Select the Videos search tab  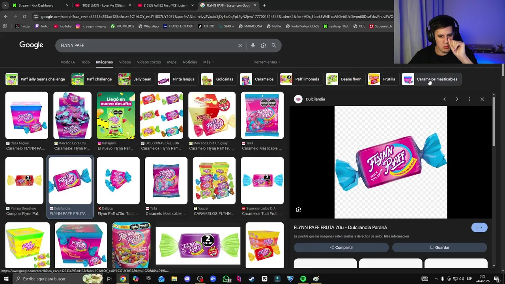click(x=125, y=62)
